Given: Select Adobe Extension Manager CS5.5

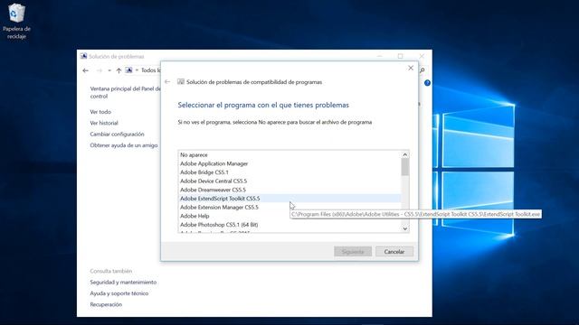Looking at the screenshot, I should pos(289,207).
